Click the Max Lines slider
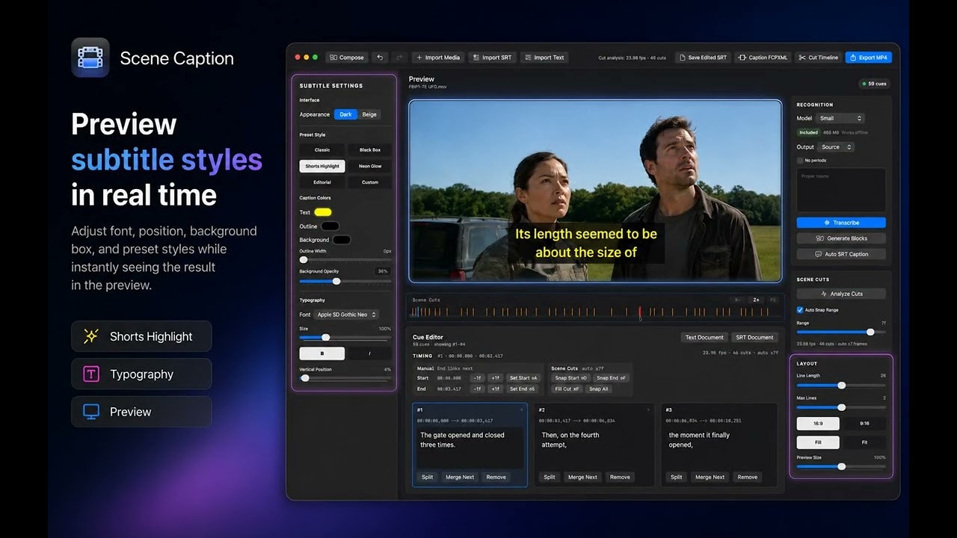 (x=841, y=407)
